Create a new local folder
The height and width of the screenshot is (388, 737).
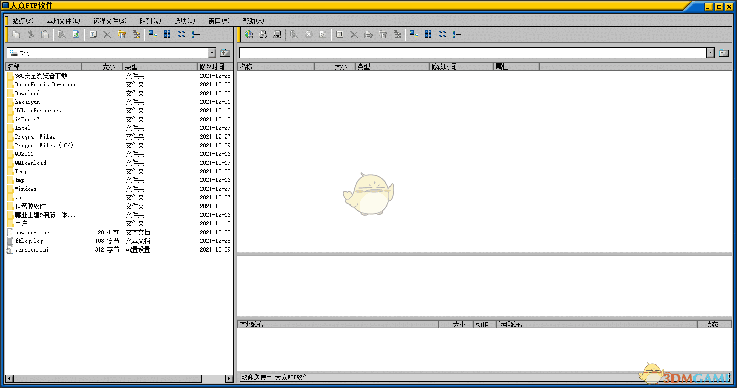pos(121,34)
